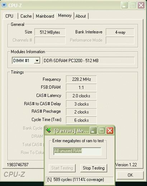Open the Cache tab
This screenshot has height=186, width=147.
[26, 16]
